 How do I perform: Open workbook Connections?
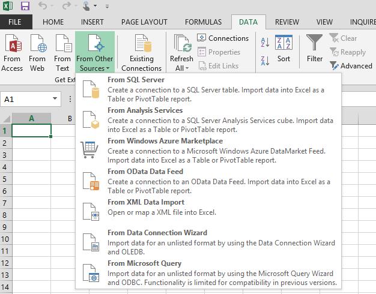point(223,38)
